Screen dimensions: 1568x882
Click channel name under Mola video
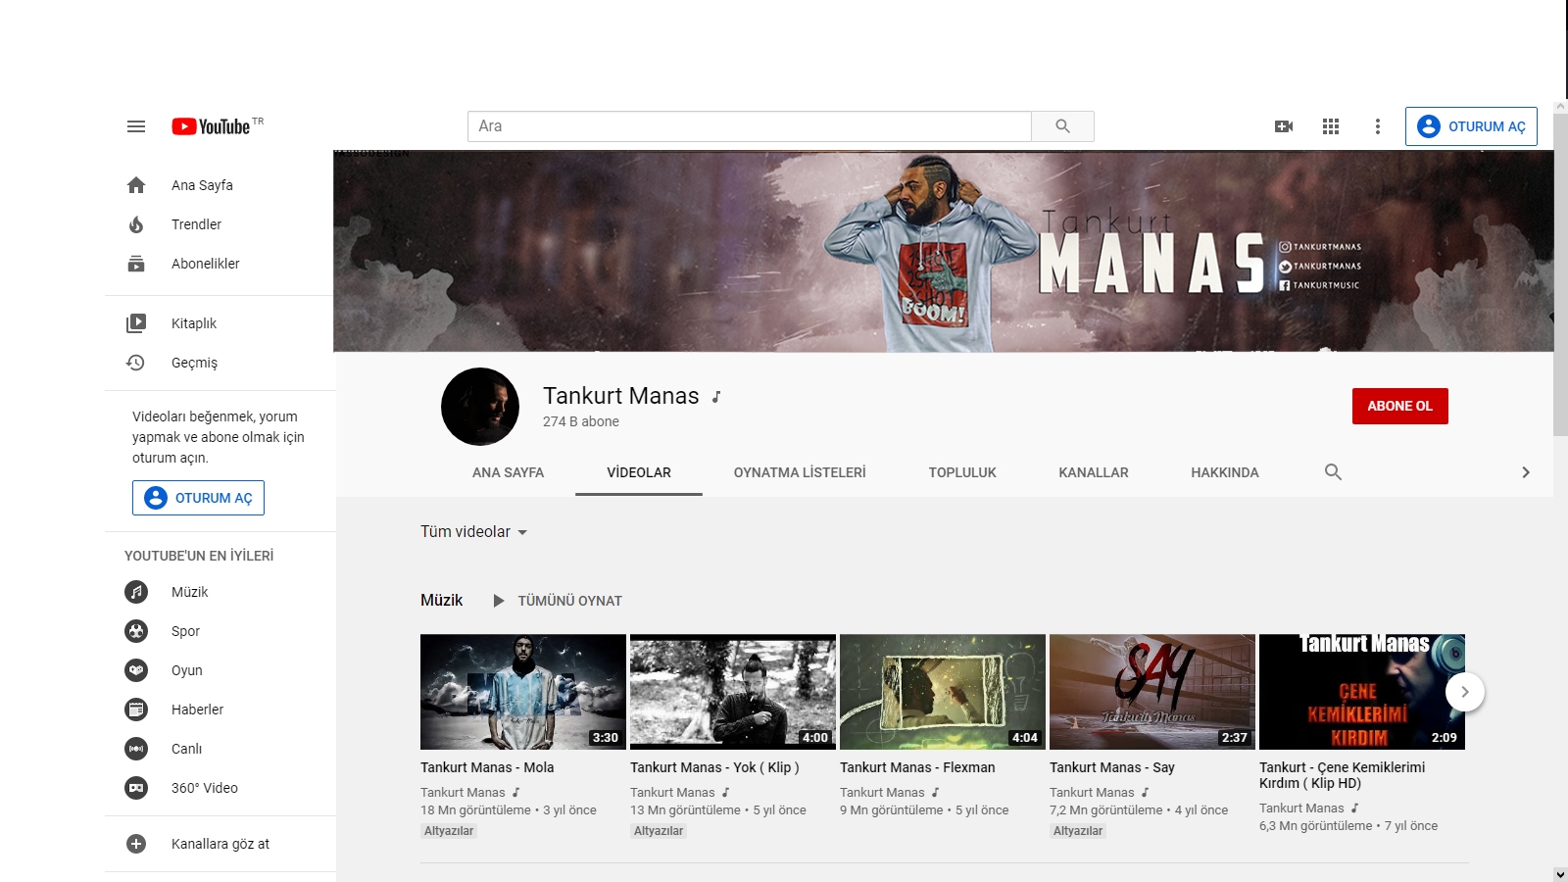pyautogui.click(x=463, y=792)
